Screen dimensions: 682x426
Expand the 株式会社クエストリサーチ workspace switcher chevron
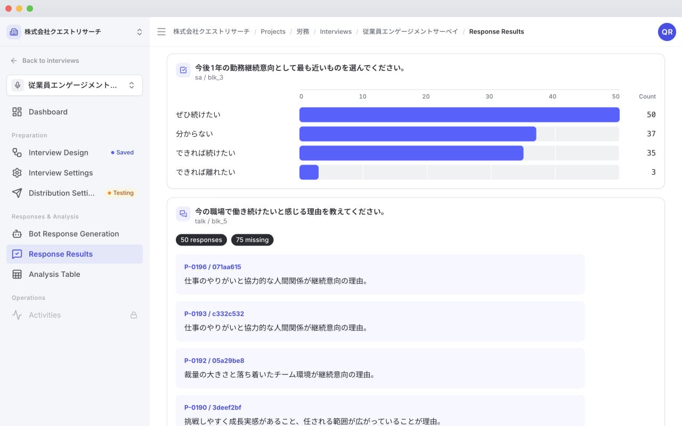[x=140, y=32]
